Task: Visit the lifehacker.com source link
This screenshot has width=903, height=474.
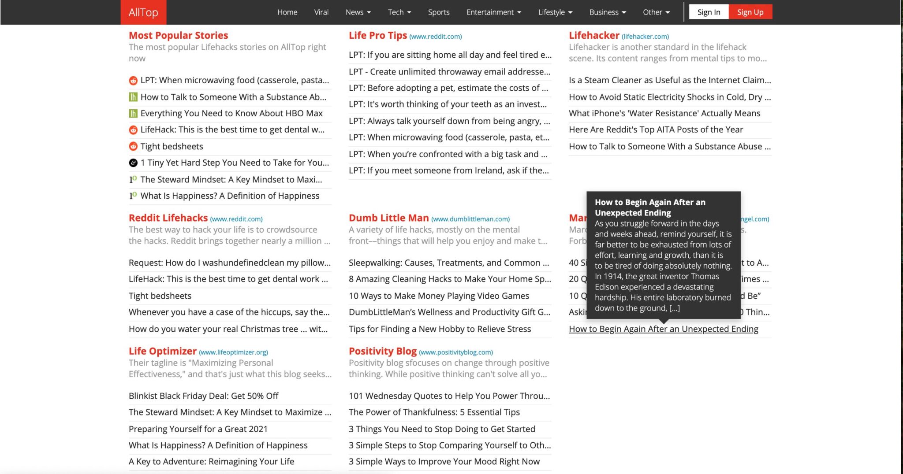Action: tap(645, 37)
